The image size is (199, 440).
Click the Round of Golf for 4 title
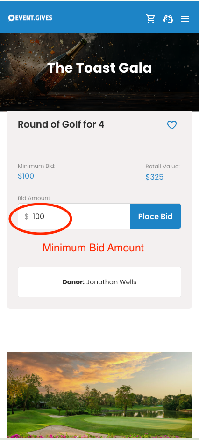61,124
